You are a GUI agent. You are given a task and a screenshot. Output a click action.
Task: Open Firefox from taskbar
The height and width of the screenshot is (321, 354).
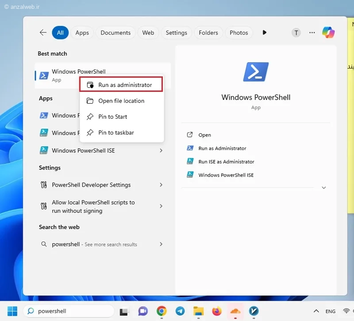coord(217,311)
